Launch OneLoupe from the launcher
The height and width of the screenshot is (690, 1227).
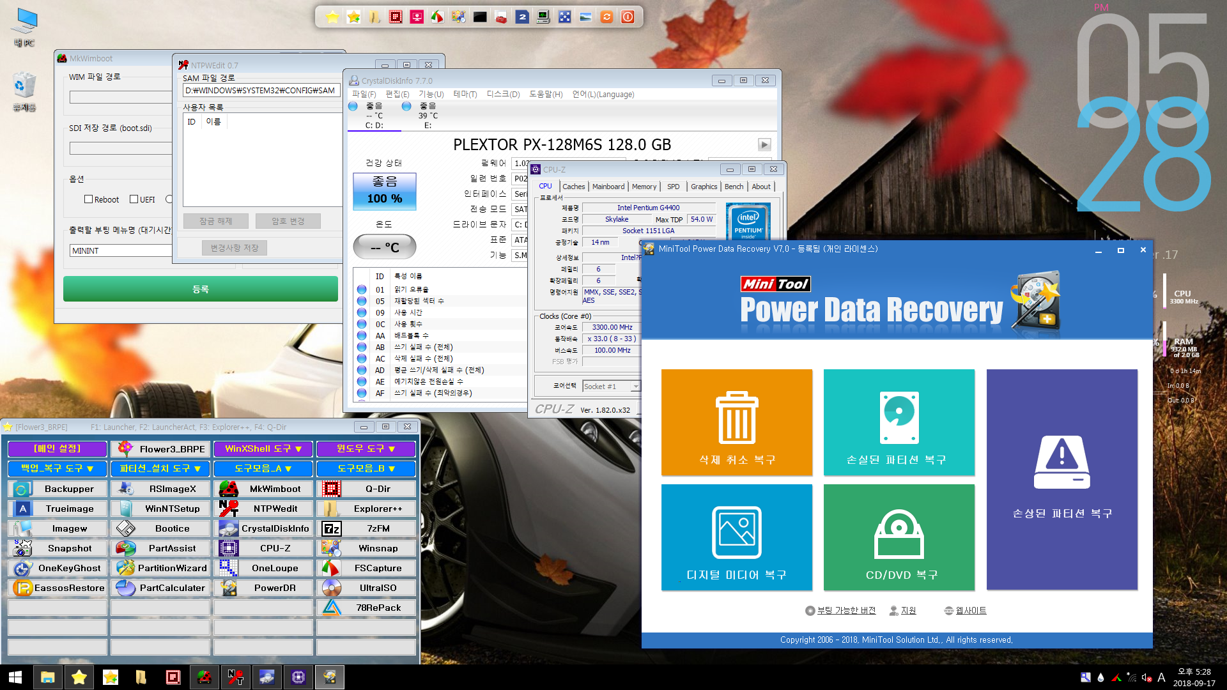tap(263, 568)
